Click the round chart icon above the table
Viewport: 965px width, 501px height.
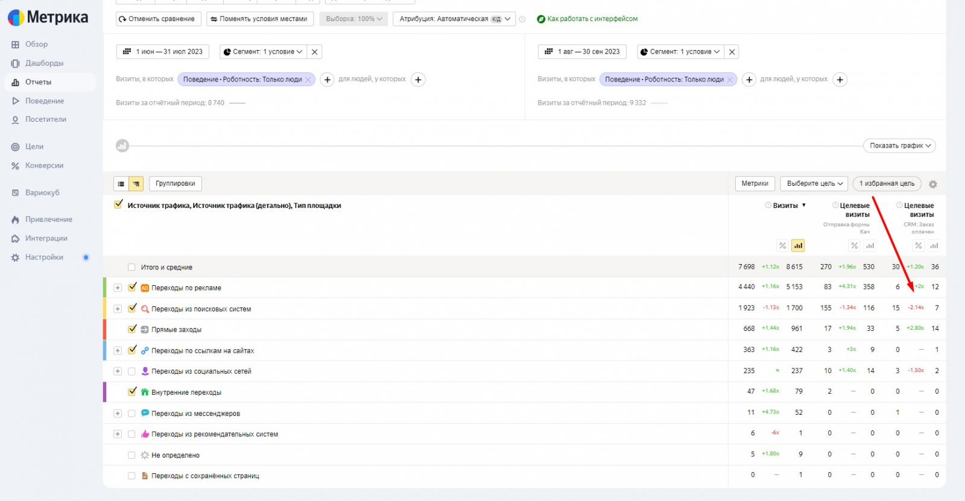(x=122, y=146)
